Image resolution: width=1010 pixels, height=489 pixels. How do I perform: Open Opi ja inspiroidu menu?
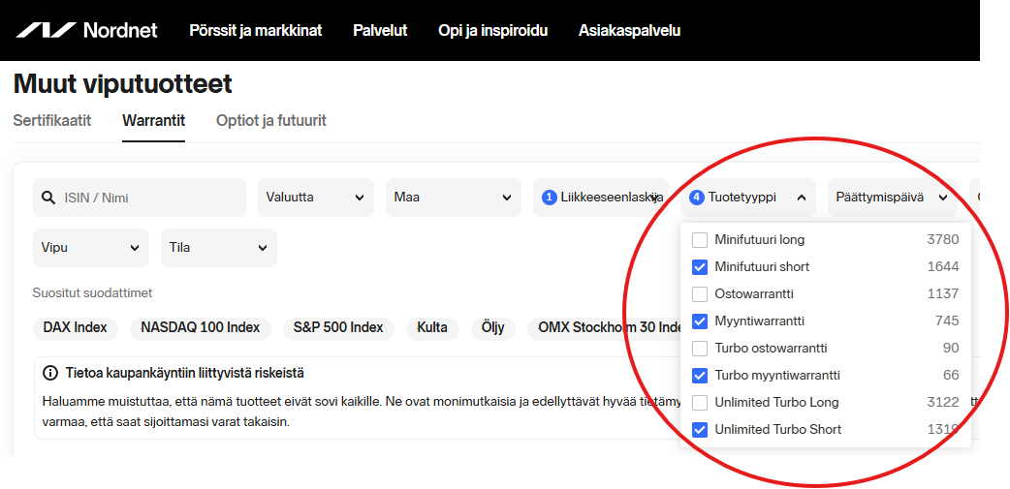(492, 30)
